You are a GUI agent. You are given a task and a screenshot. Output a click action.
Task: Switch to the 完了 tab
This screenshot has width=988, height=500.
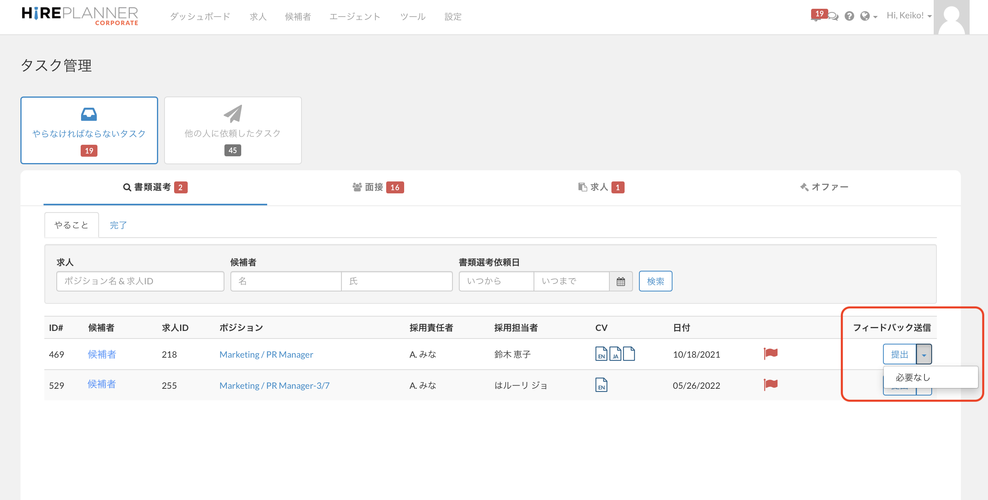point(118,225)
